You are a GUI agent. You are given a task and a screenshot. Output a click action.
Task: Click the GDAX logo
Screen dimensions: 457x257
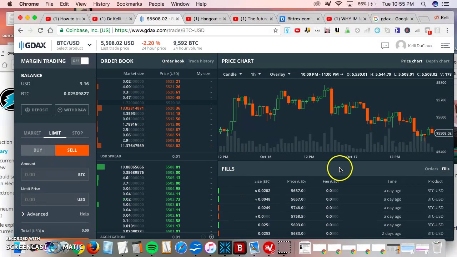32,45
